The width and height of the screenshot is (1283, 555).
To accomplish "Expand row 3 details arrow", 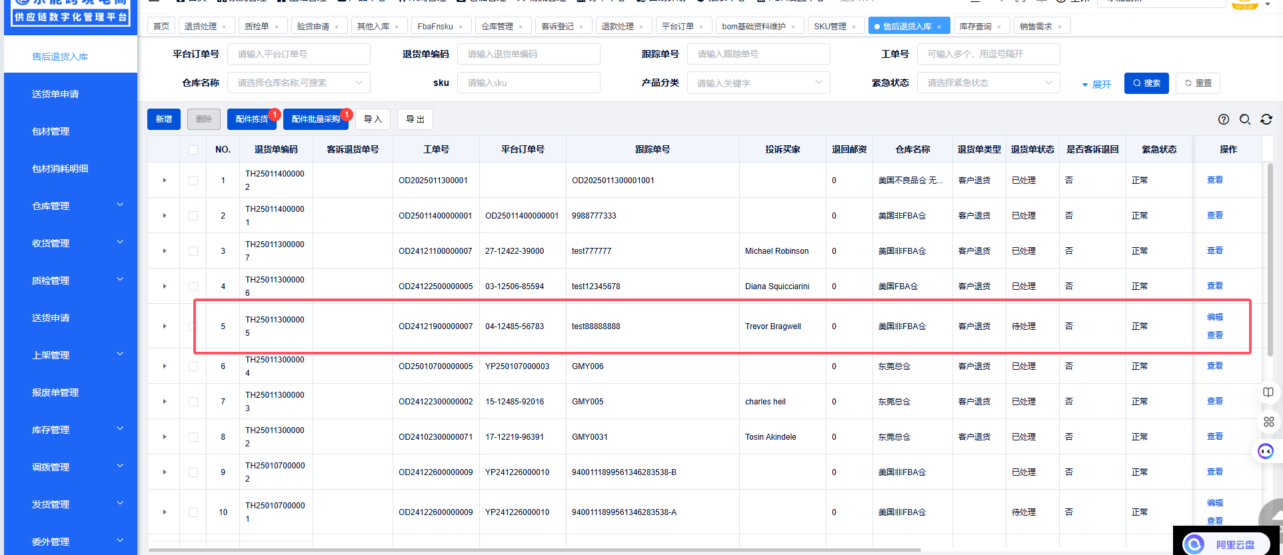I will pyautogui.click(x=165, y=251).
